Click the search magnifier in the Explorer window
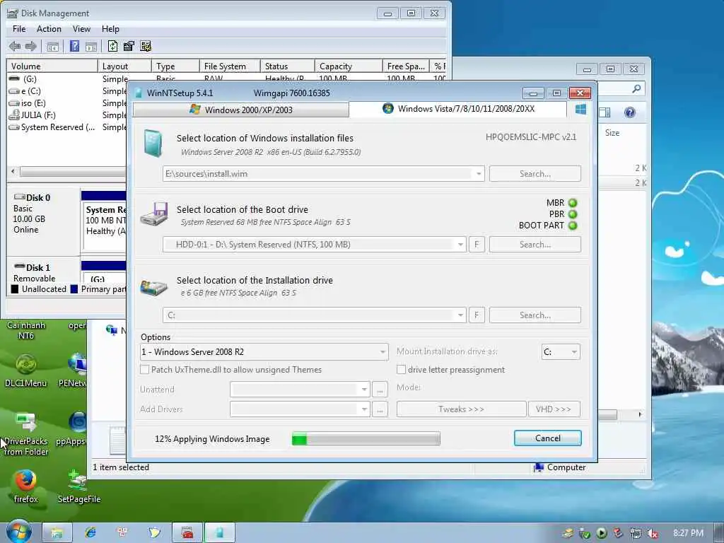The width and height of the screenshot is (724, 543). click(x=637, y=88)
